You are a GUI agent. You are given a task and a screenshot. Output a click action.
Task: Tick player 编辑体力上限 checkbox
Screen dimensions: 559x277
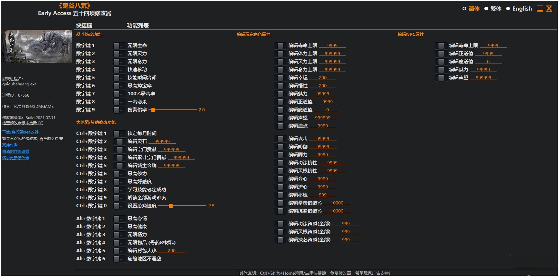point(280,54)
